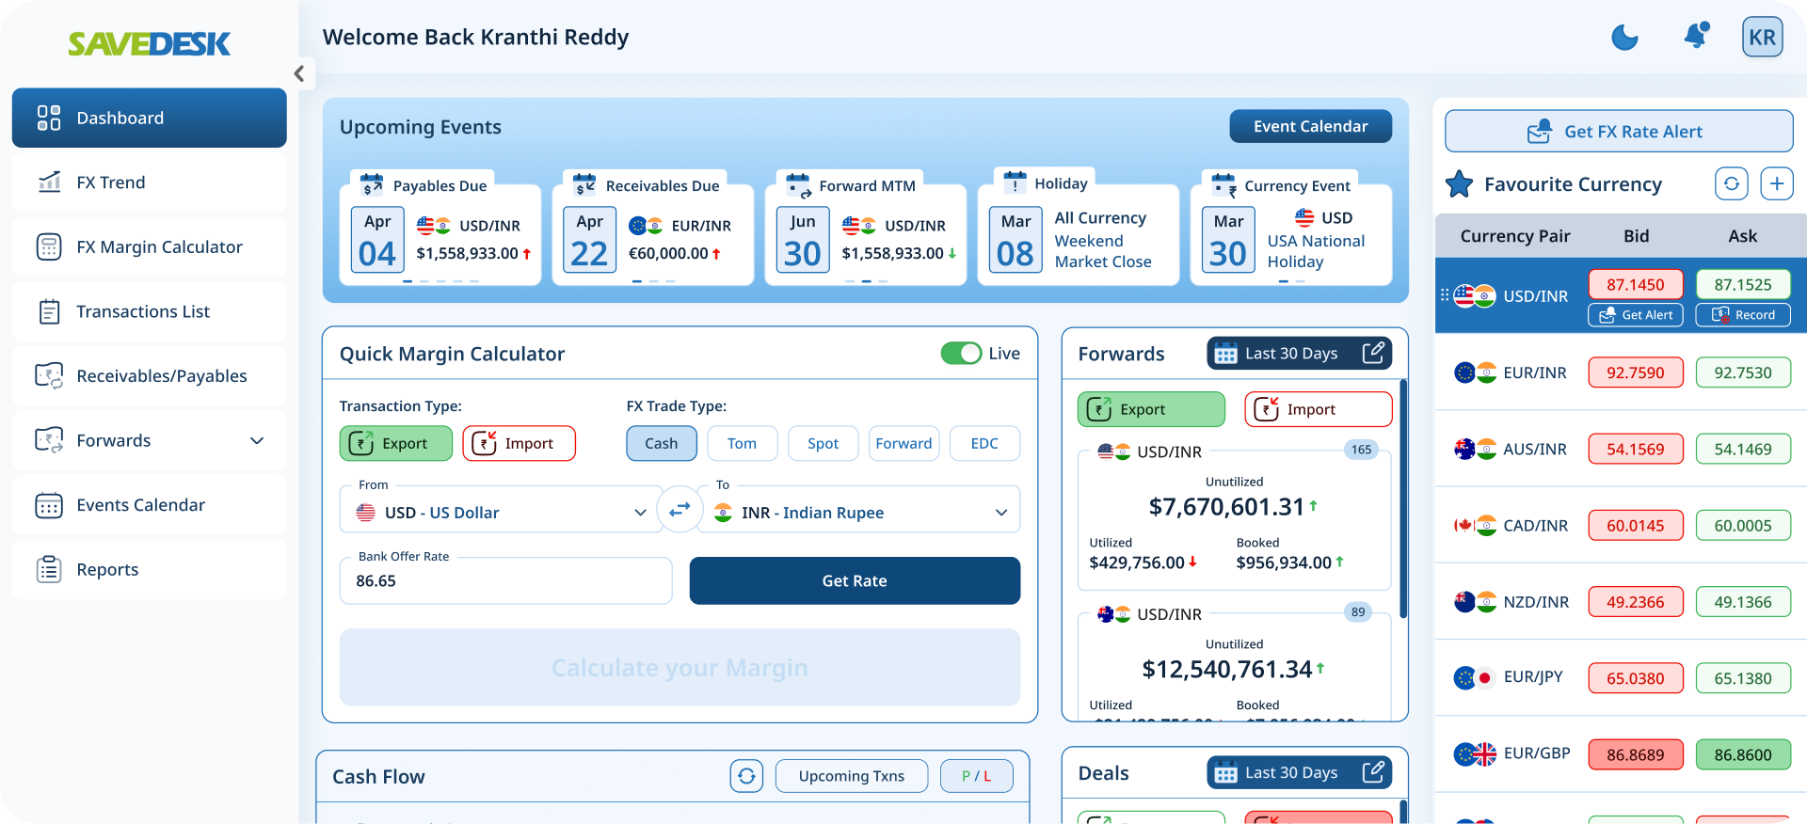1807x824 pixels.
Task: Click the Bank Offer Rate input field
Action: tap(505, 581)
